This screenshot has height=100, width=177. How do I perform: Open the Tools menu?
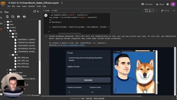39,6
